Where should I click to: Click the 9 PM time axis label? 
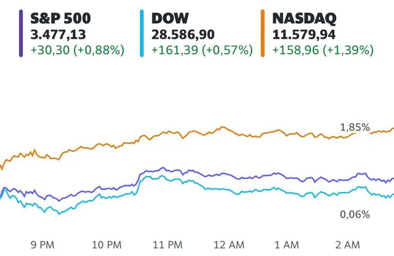coord(42,245)
